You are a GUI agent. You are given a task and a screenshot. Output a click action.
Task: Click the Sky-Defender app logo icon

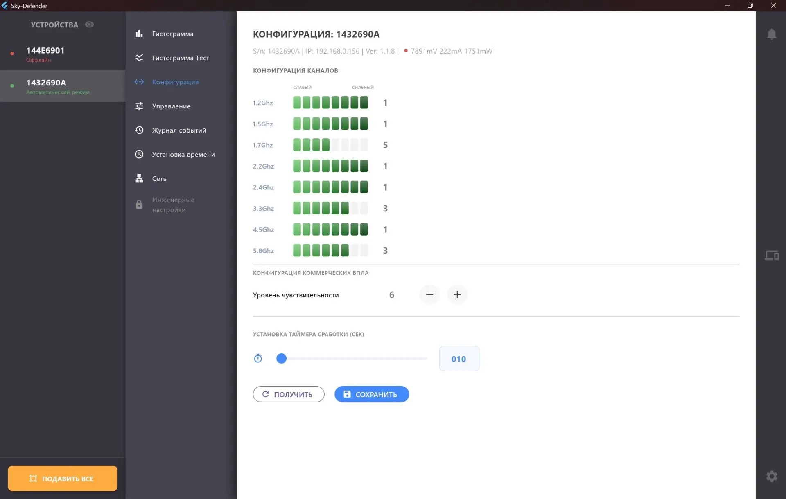tap(5, 5)
